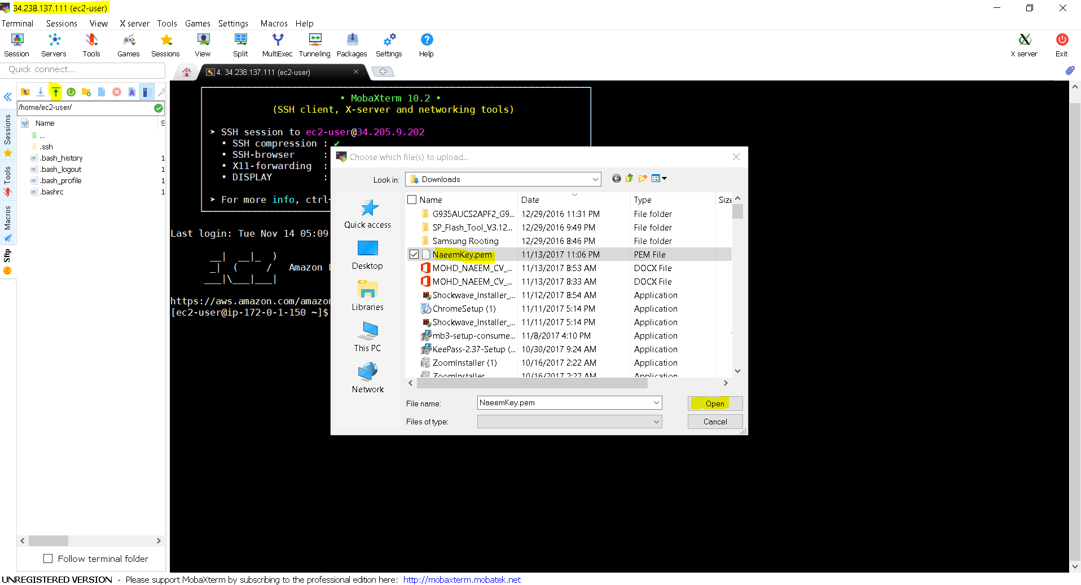Open the mobaxterm.mobatek.net link

click(462, 579)
